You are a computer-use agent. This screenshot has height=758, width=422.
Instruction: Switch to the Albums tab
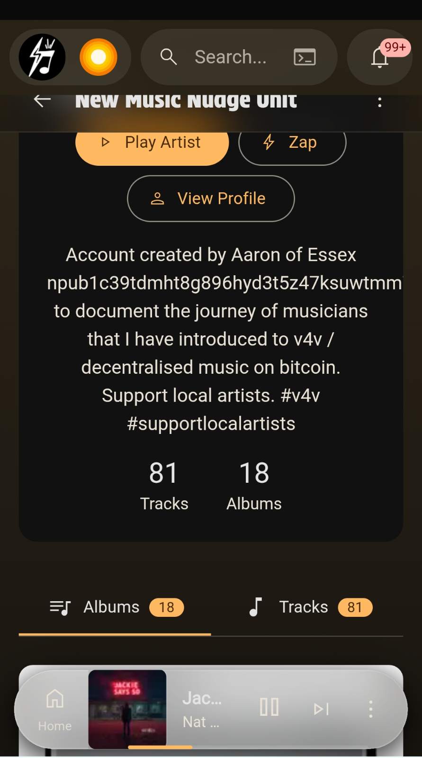click(115, 607)
